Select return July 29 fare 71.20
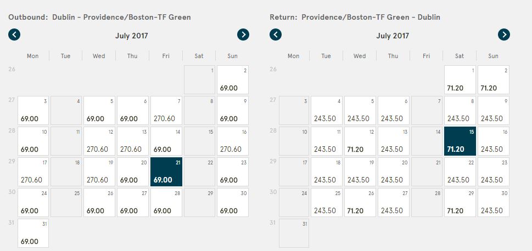532x251 pixels. tap(460, 203)
